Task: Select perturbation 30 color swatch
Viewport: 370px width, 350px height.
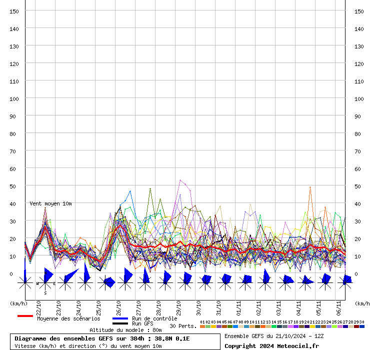Action: (x=362, y=326)
